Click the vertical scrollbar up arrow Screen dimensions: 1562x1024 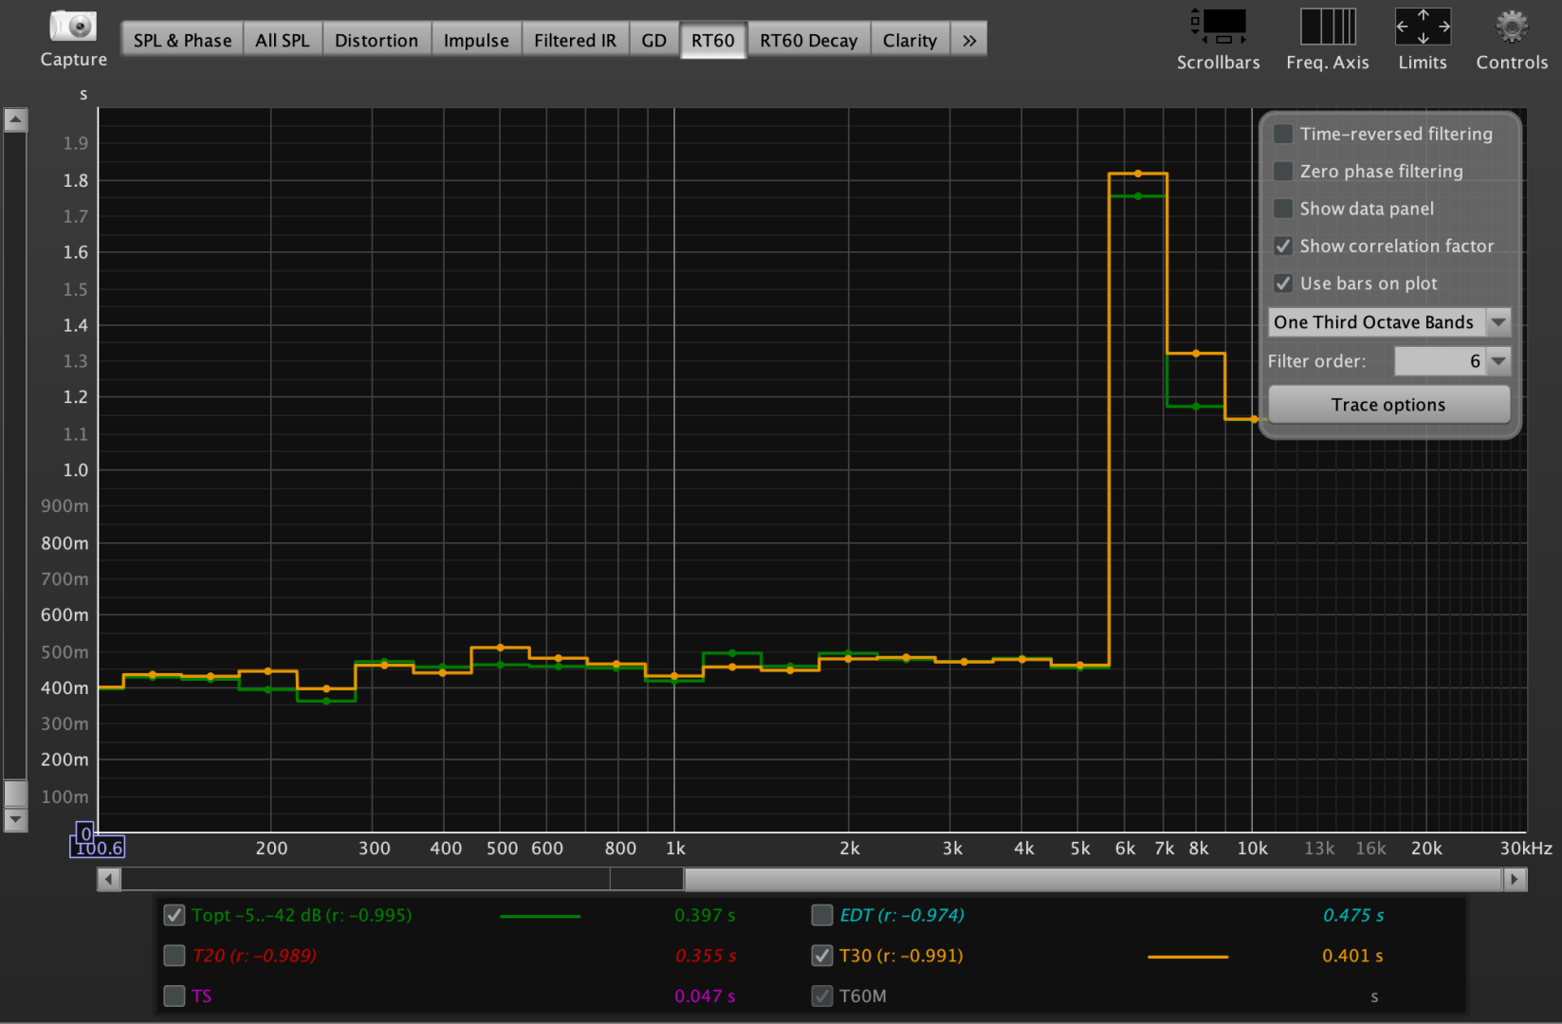click(15, 120)
